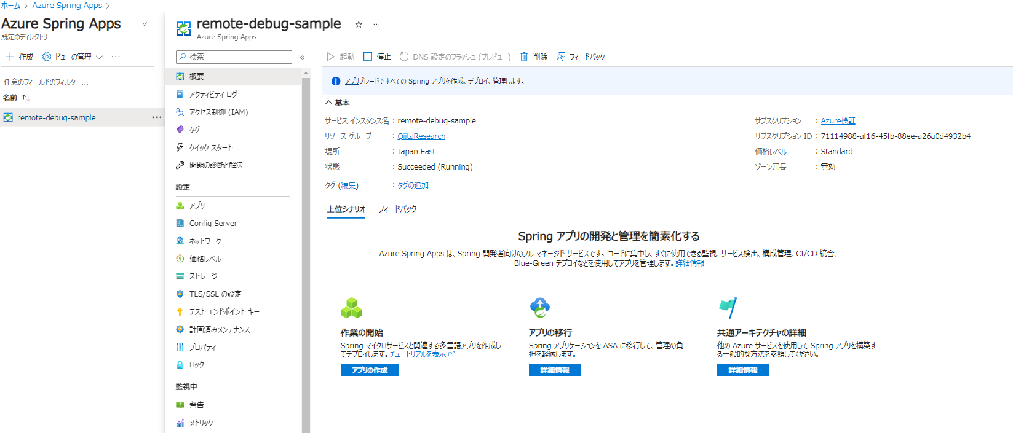The image size is (1013, 433).
Task: Click the 停止 stop icon in toolbar
Action: [x=368, y=57]
